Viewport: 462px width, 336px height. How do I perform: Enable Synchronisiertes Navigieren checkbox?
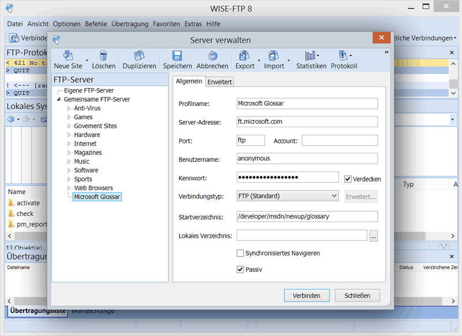click(x=240, y=253)
